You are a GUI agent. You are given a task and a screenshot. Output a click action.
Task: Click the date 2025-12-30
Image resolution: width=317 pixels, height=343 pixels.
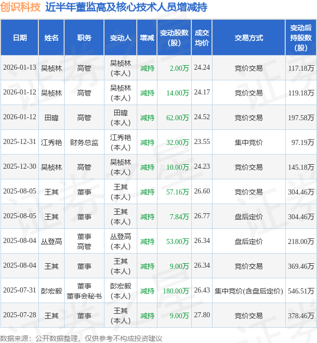click(x=20, y=167)
